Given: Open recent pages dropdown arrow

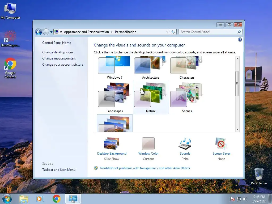Looking at the screenshot, I should (51, 32).
